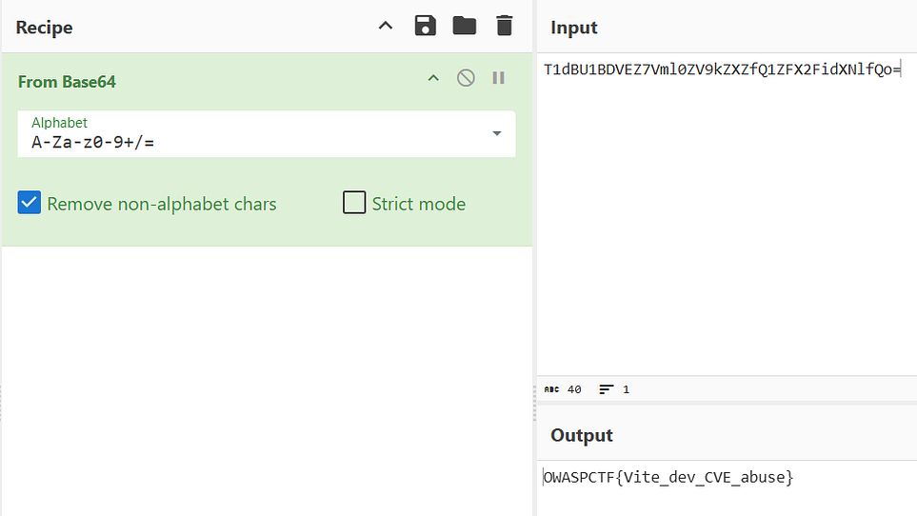Click the Input pane heading
Screen dimensions: 917x516
tap(573, 28)
